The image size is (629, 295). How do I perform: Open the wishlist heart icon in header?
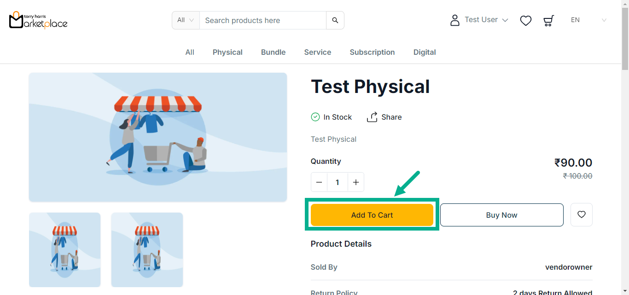point(526,21)
